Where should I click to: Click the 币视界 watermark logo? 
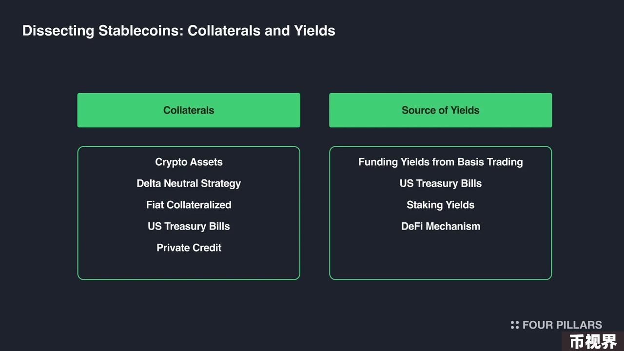coord(593,342)
